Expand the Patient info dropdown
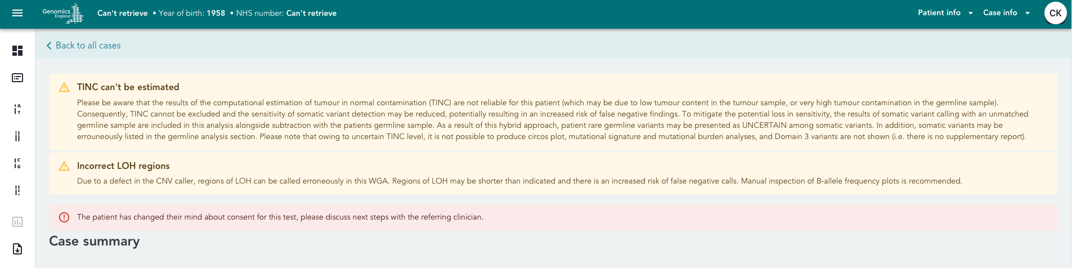 pos(945,13)
